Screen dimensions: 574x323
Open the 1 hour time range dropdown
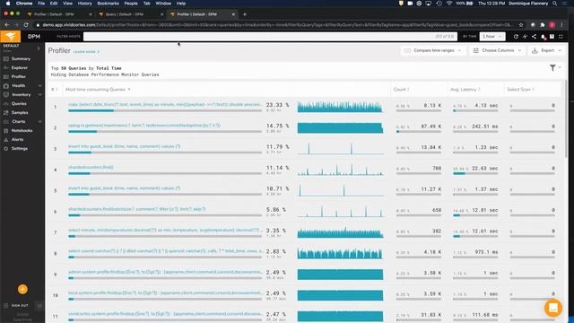[492, 36]
